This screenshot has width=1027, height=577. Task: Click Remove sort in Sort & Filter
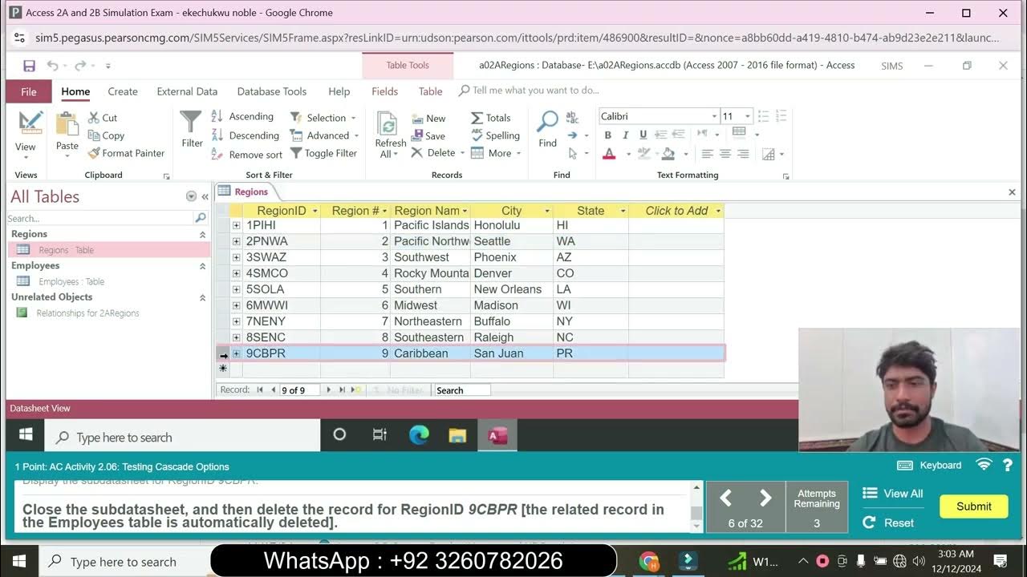(x=247, y=155)
